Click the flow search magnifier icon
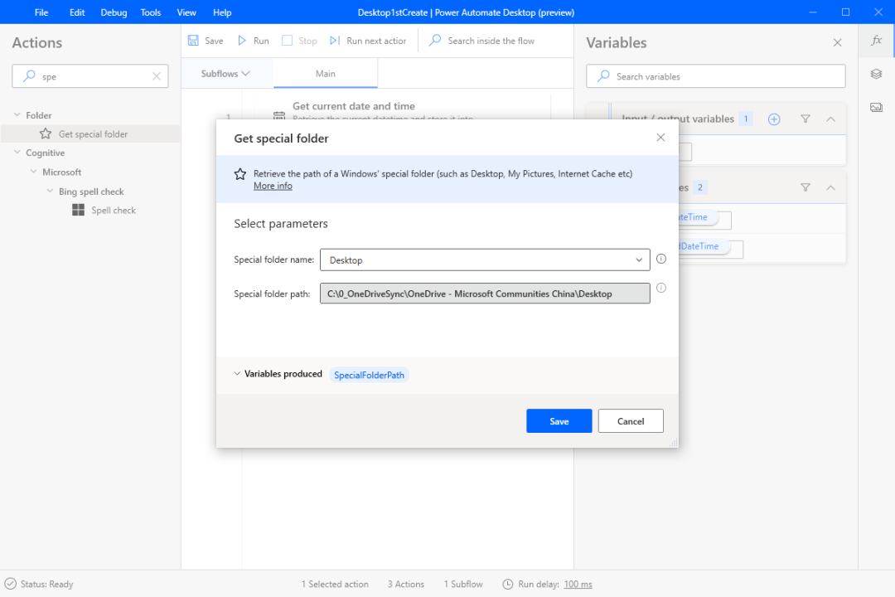Viewport: 895px width, 597px height. click(435, 40)
